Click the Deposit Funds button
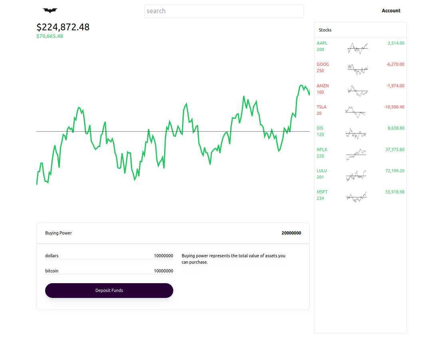This screenshot has width=442, height=345. [x=109, y=290]
